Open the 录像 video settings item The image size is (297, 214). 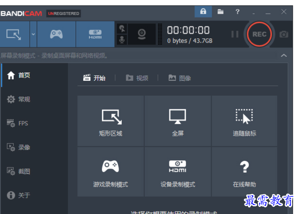tap(35, 147)
